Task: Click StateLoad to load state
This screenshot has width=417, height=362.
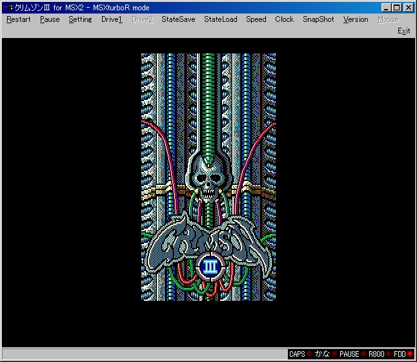Action: point(221,19)
